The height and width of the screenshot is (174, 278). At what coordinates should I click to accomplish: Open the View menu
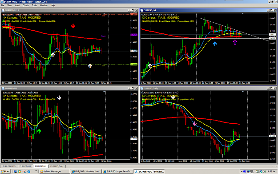coord(9,5)
